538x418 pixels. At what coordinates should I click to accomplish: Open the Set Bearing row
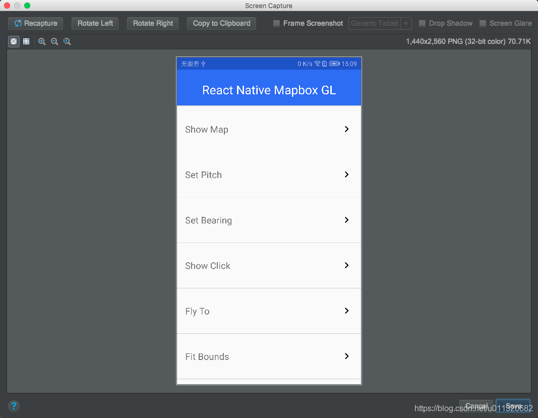(269, 220)
